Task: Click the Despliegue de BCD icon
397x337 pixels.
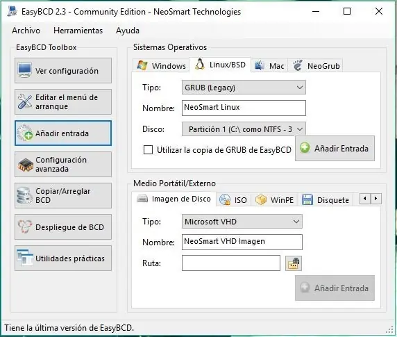Action: click(24, 227)
